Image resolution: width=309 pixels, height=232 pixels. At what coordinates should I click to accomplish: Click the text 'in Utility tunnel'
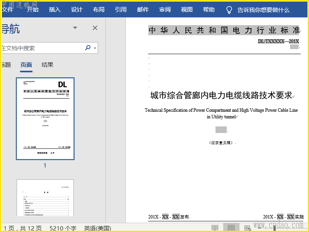click(x=221, y=117)
